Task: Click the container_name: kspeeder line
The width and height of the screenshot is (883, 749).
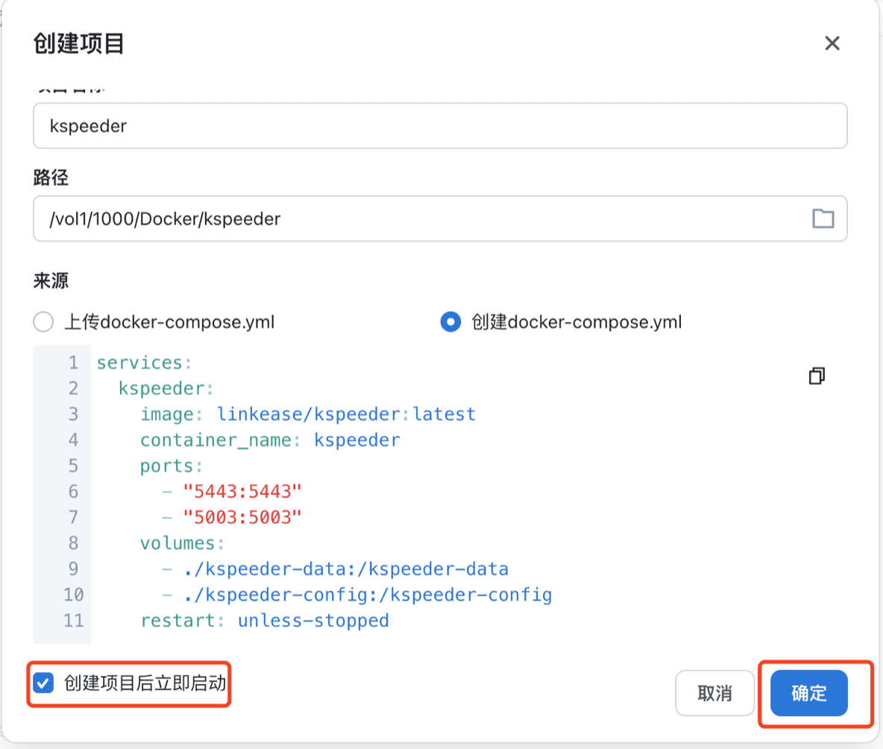Action: click(x=270, y=440)
